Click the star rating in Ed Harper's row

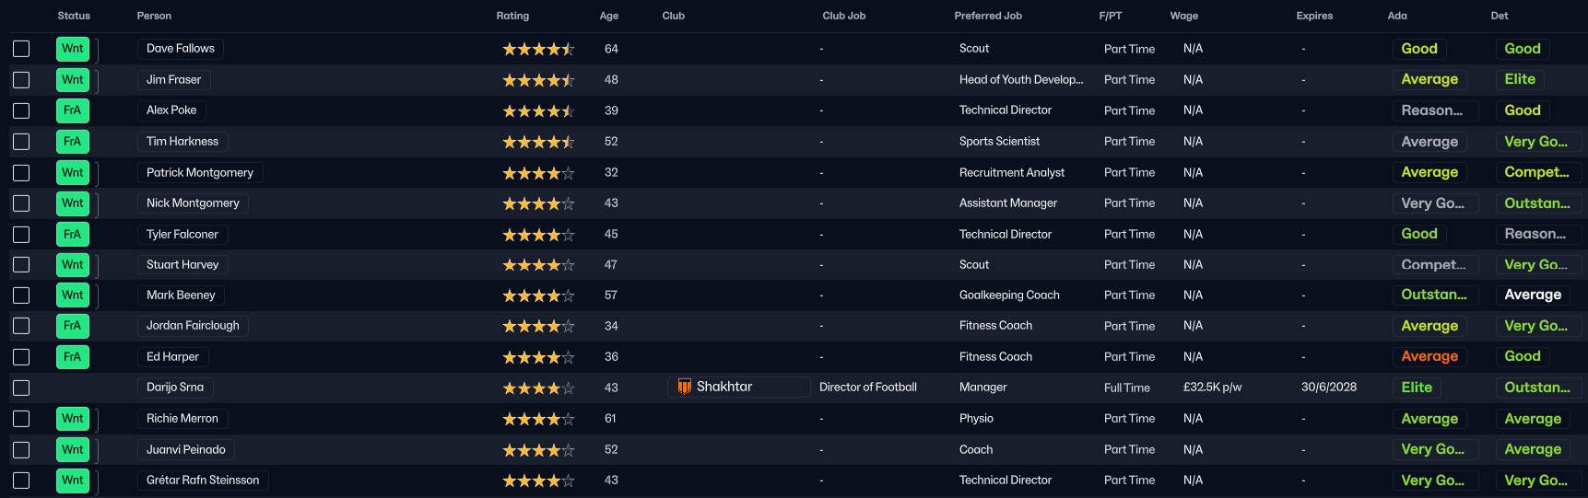pos(537,357)
